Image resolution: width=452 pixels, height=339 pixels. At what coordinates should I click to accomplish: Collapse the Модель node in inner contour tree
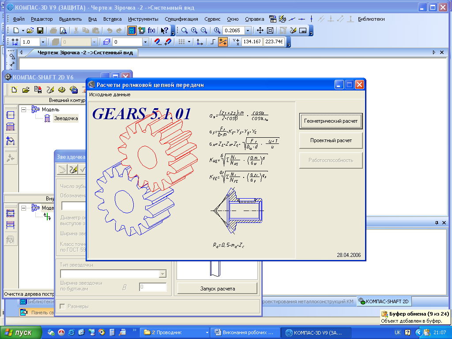(24, 208)
